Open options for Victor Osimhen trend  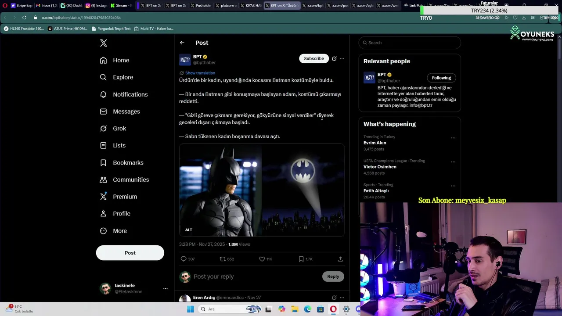pyautogui.click(x=453, y=162)
